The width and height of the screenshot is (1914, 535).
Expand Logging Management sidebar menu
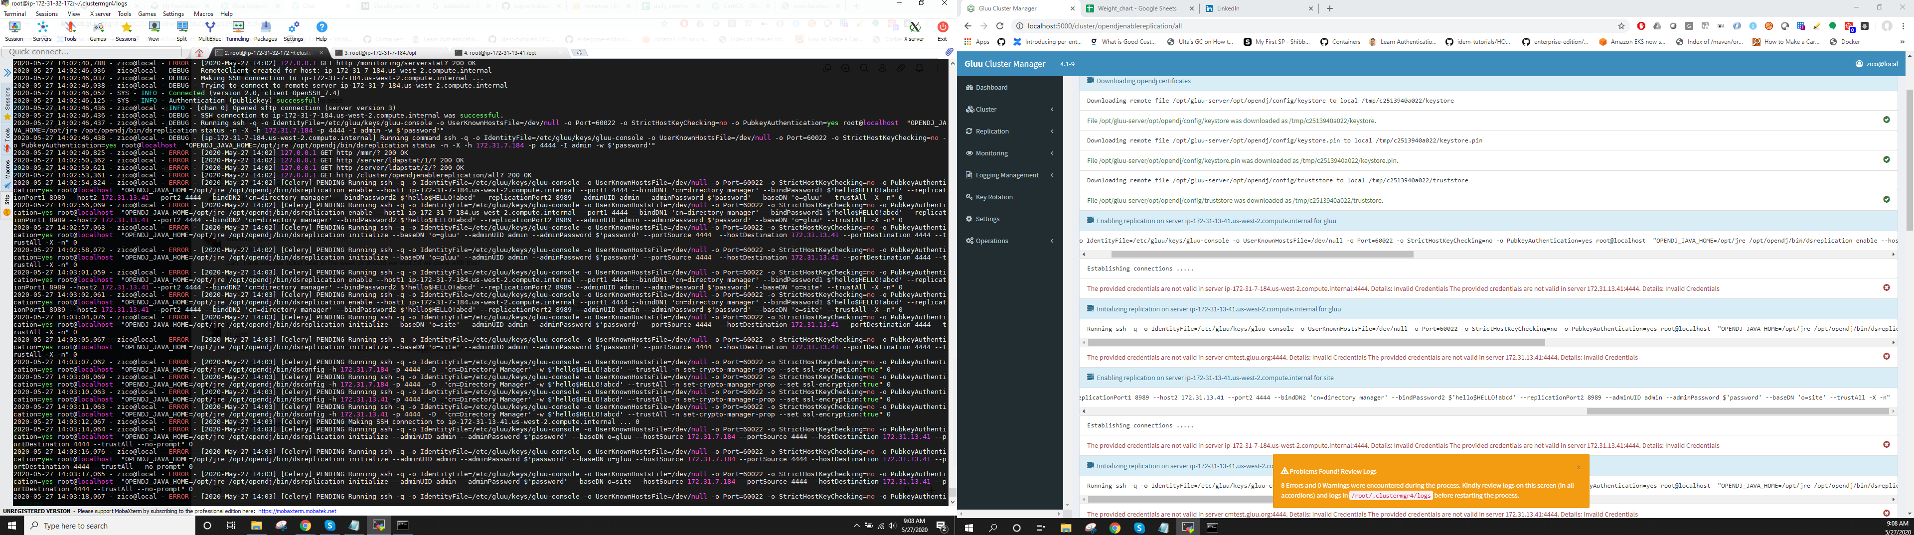[x=1010, y=175]
